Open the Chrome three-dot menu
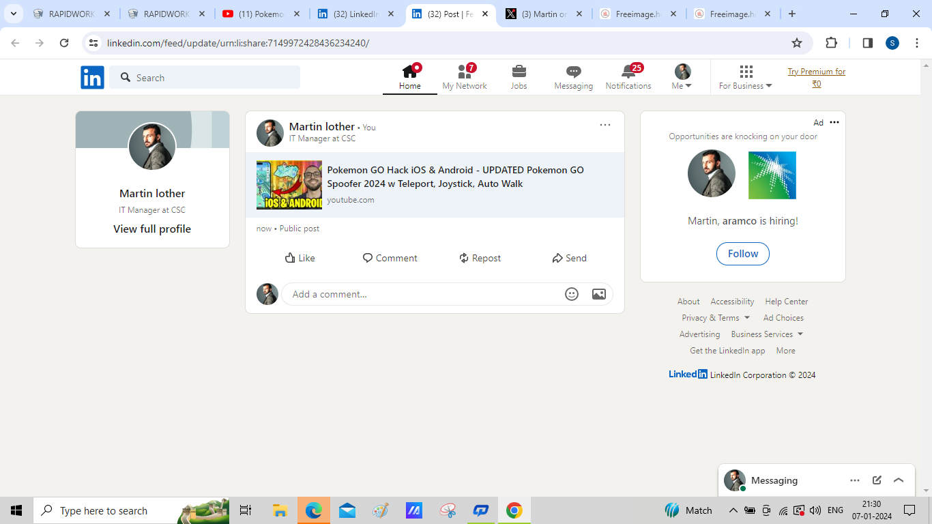The height and width of the screenshot is (524, 932). click(x=917, y=43)
